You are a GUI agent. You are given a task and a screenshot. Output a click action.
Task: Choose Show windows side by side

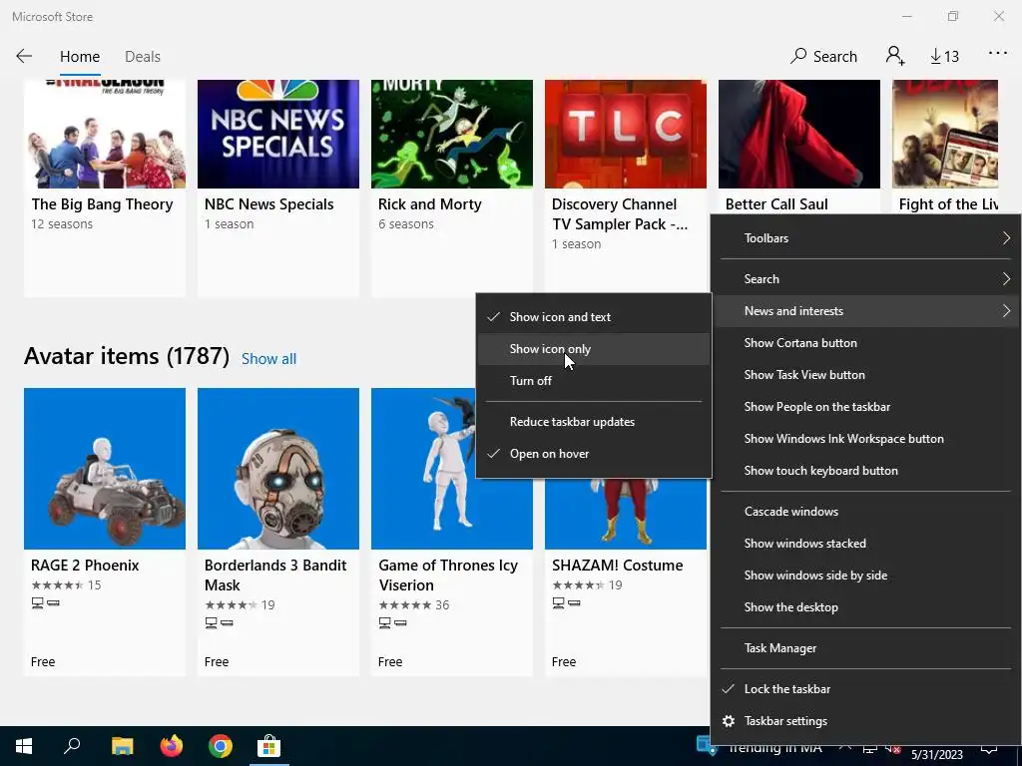(x=867, y=575)
